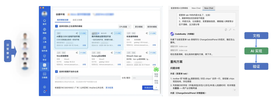Open the settings gear icon in sidebar
Screen dimensions: 274x100
pos(45,87)
